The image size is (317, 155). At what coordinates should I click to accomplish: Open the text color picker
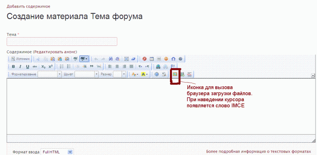pyautogui.click(x=135, y=74)
